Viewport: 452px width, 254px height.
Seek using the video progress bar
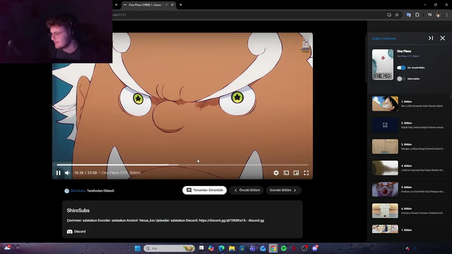[x=183, y=165]
